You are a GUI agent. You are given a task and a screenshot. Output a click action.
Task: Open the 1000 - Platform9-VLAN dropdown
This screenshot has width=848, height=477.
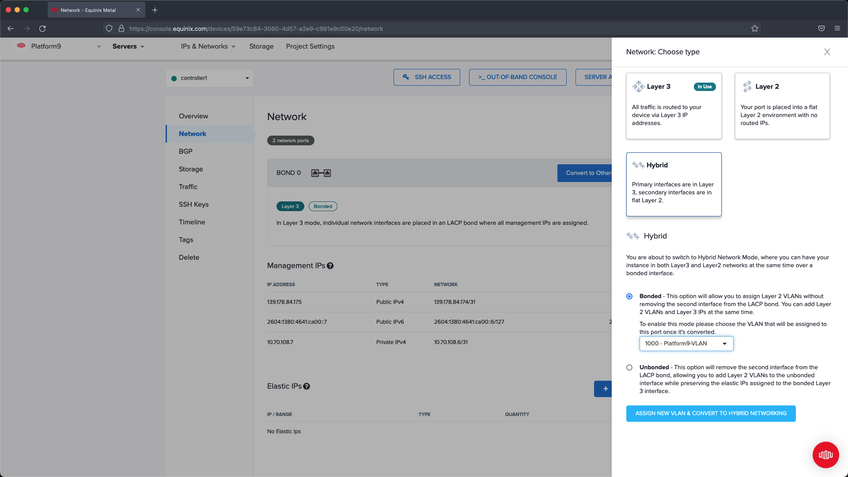point(686,344)
